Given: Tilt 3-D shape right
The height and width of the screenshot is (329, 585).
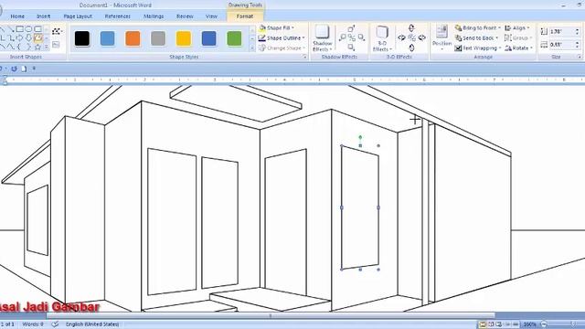Looking at the screenshot, I should pyautogui.click(x=422, y=37).
